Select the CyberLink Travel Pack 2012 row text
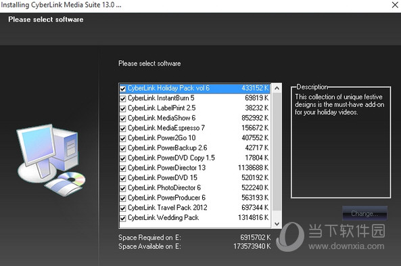 click(168, 208)
